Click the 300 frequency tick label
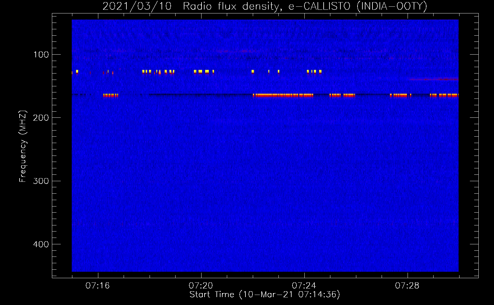 pos(41,181)
